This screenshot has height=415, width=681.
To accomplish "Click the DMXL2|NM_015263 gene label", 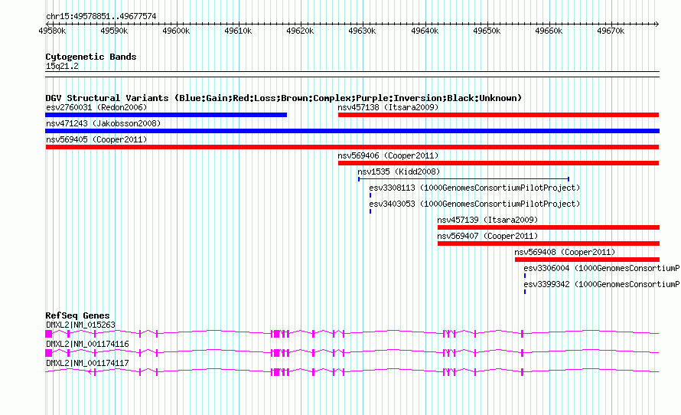I will coord(80,325).
